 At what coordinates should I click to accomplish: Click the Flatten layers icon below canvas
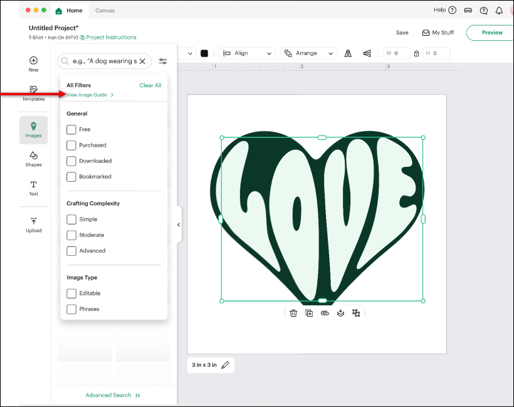click(340, 313)
